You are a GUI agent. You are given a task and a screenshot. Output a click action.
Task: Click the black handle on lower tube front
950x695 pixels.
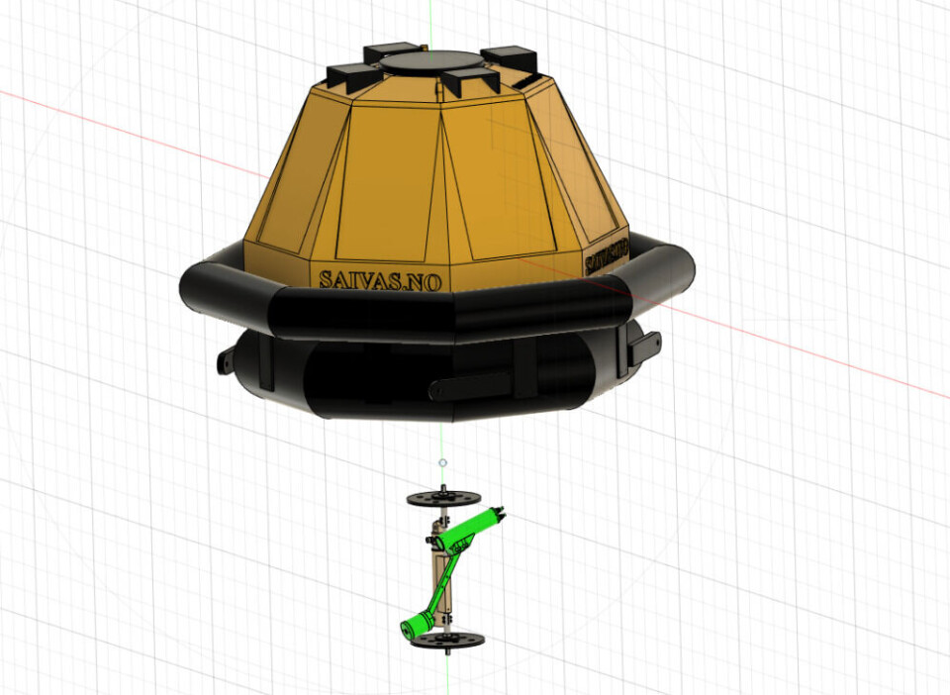coord(465,388)
